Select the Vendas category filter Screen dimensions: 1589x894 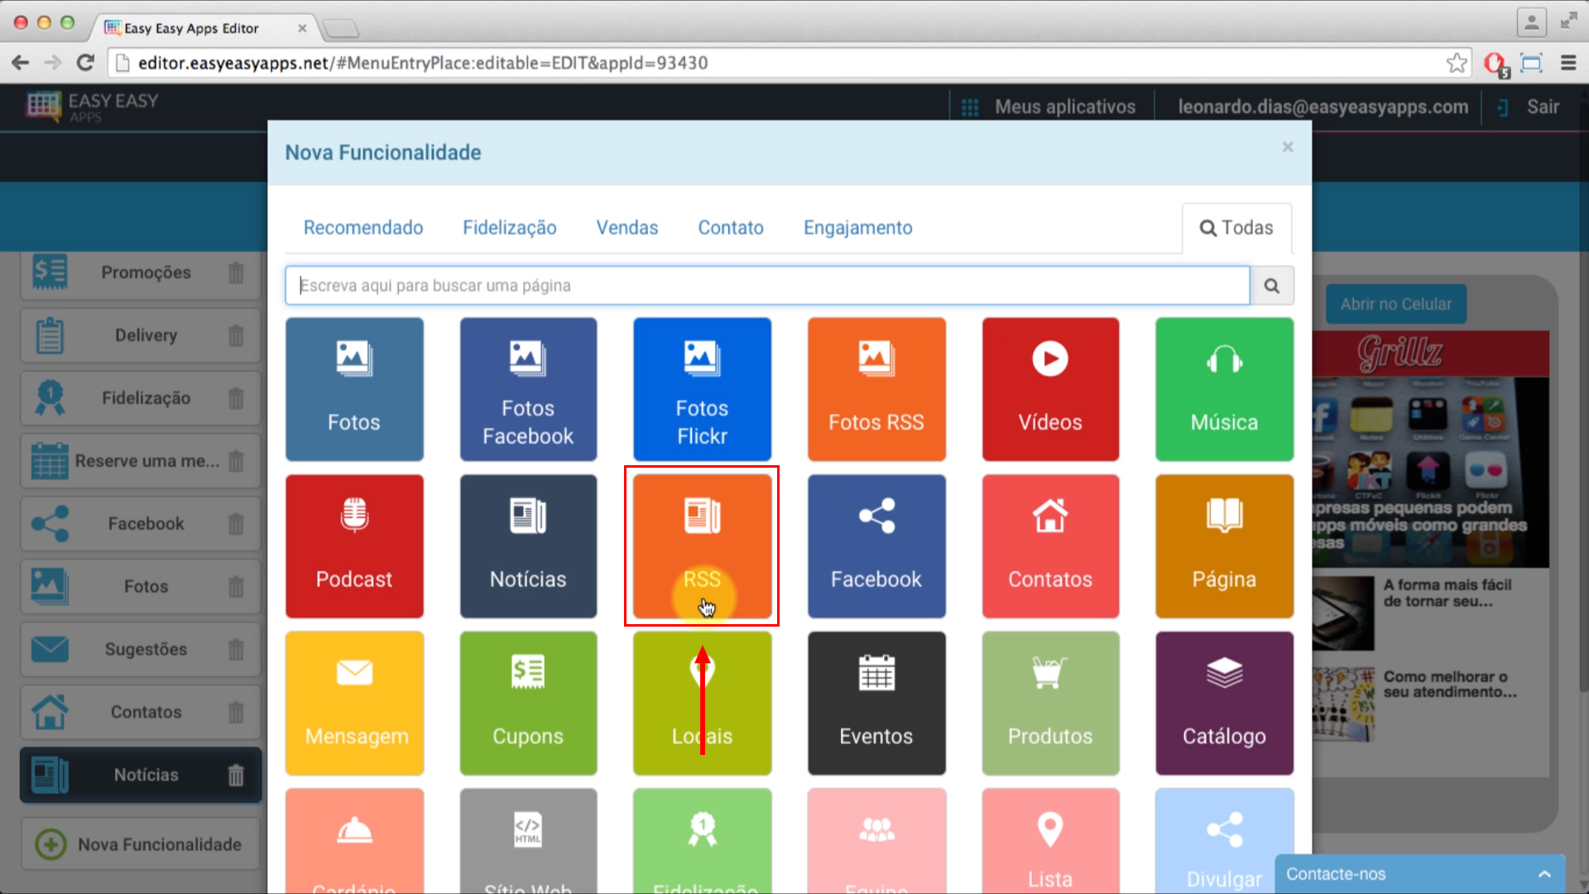[627, 227]
